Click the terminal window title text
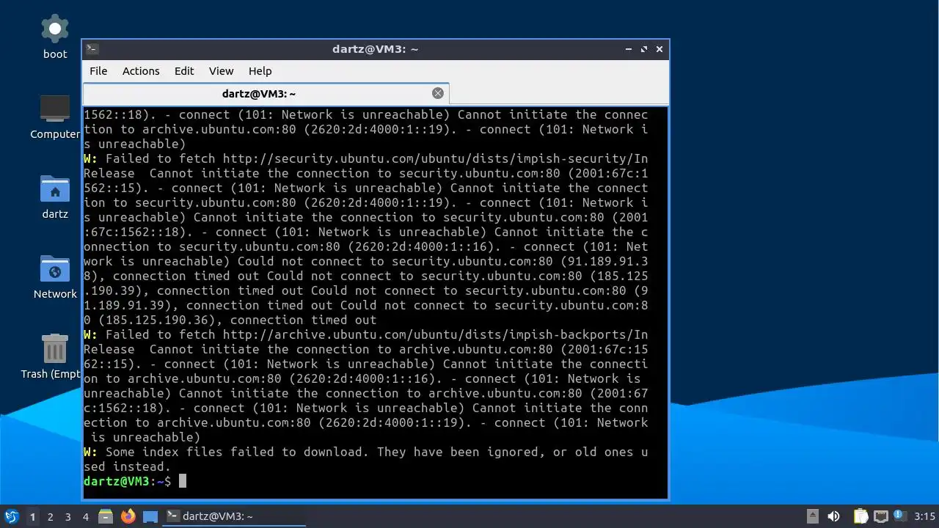Screen dimensions: 939x528 (375, 49)
